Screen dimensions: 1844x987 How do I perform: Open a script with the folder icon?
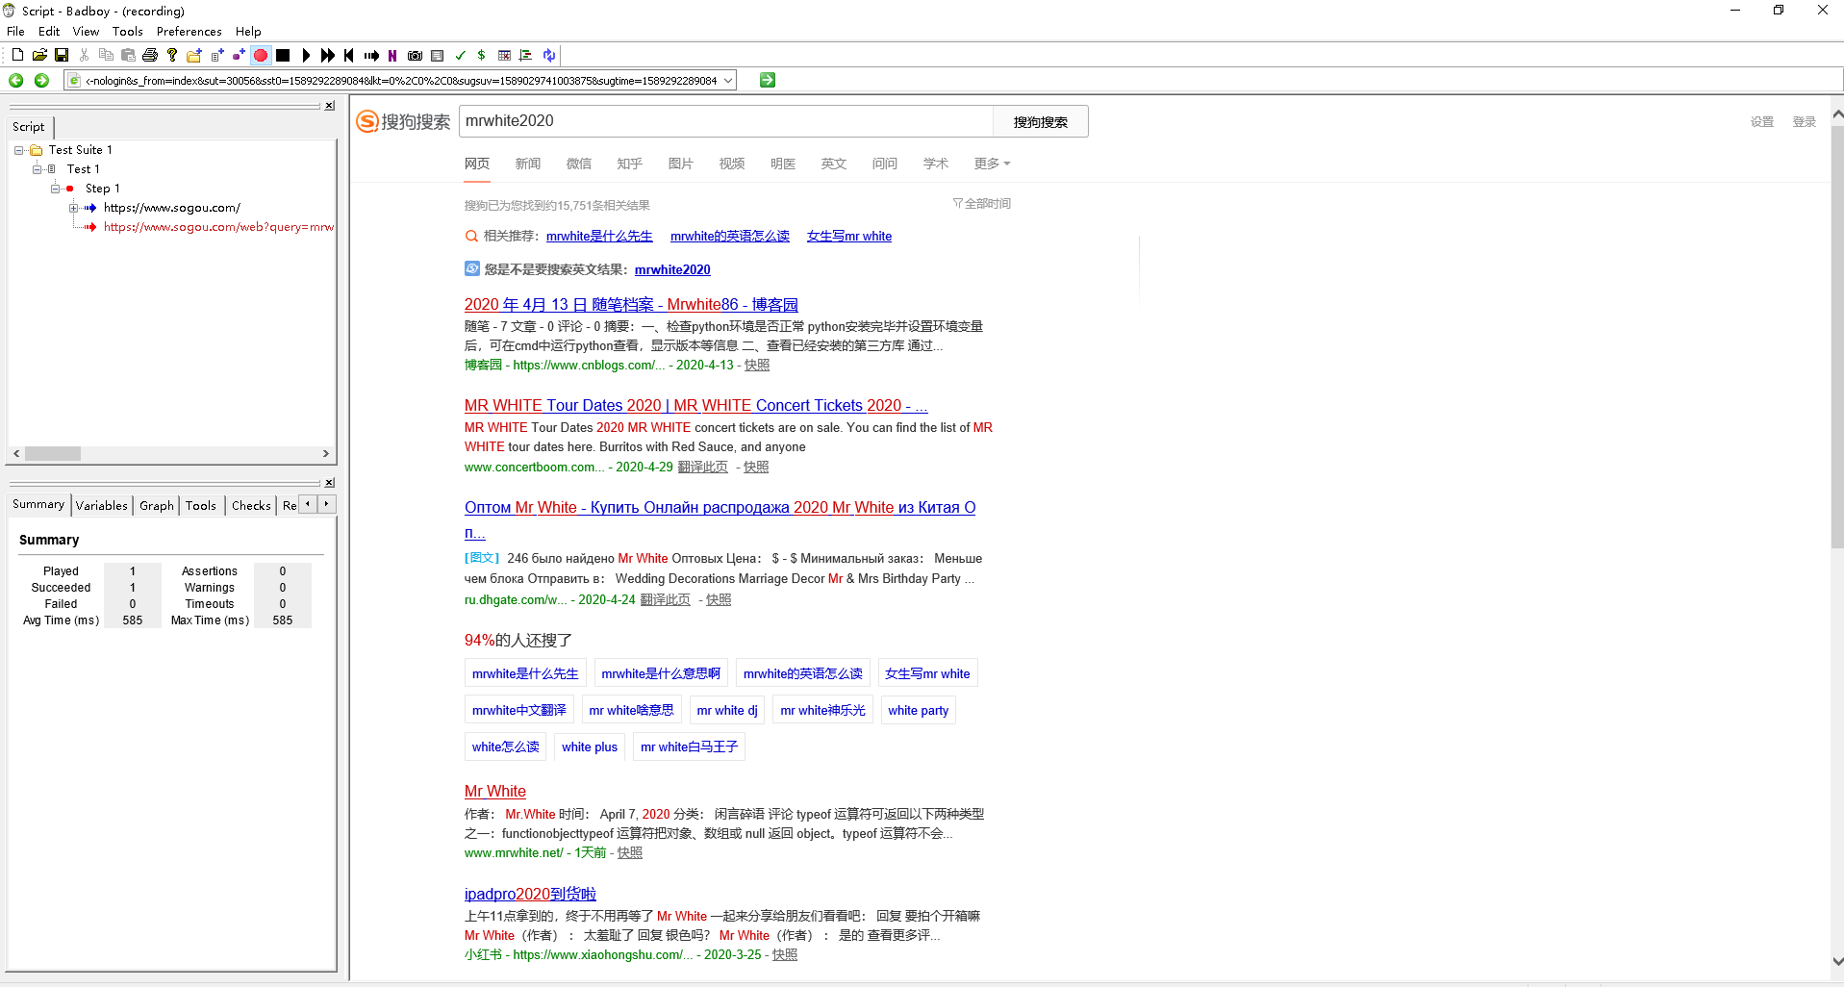(39, 56)
